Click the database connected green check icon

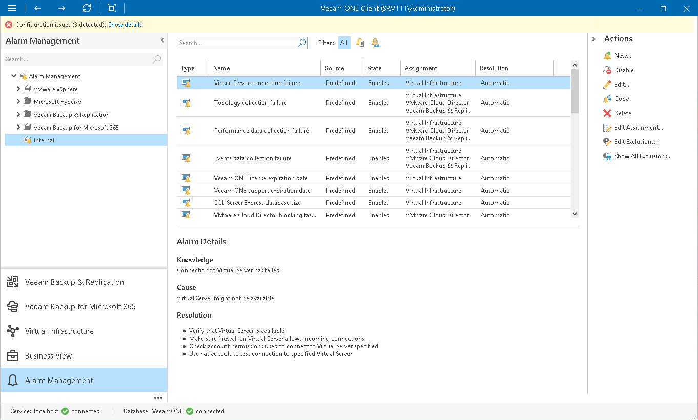pos(190,411)
